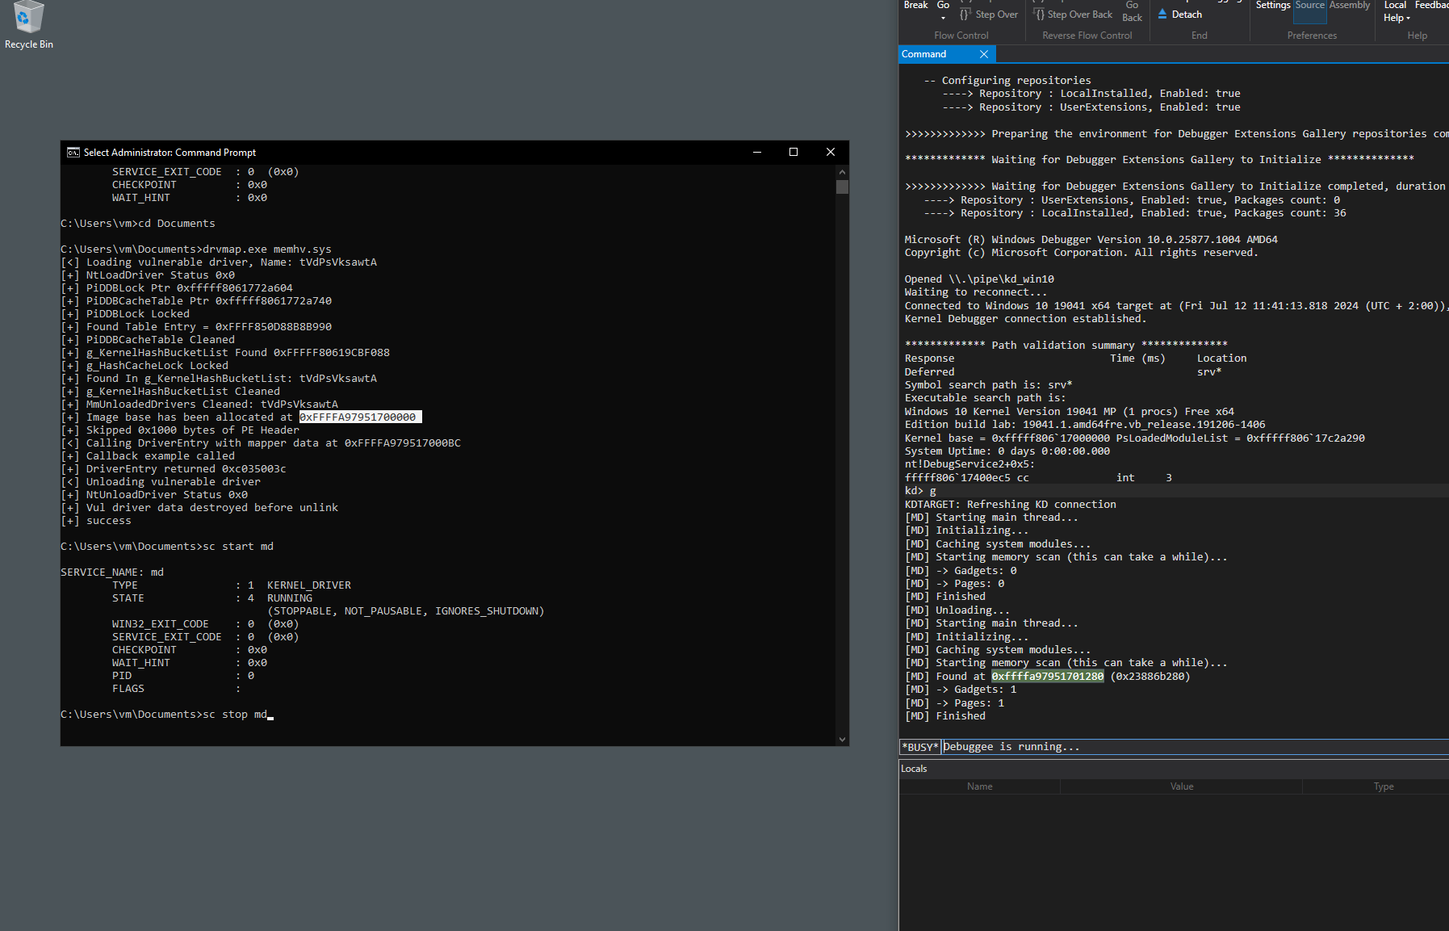Click the 'SERVICE_NAME: md' line
Viewport: 1449px width, 931px height.
point(112,572)
